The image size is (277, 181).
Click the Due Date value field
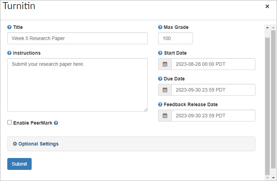[213, 90]
